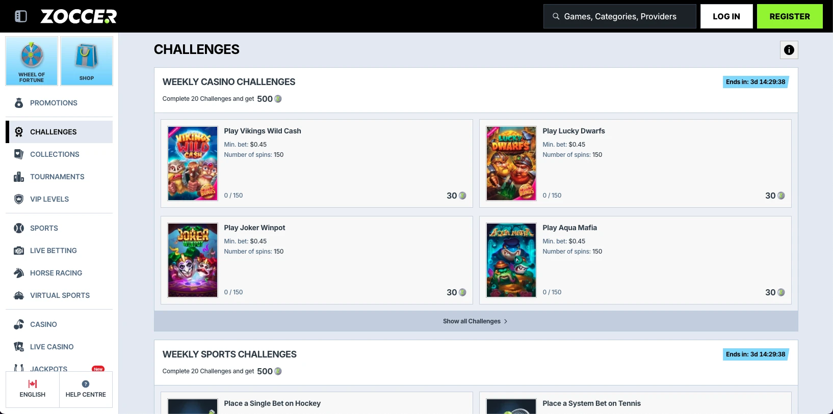This screenshot has width=833, height=414.
Task: Open the Wheel of Fortune tile
Action: coord(32,61)
